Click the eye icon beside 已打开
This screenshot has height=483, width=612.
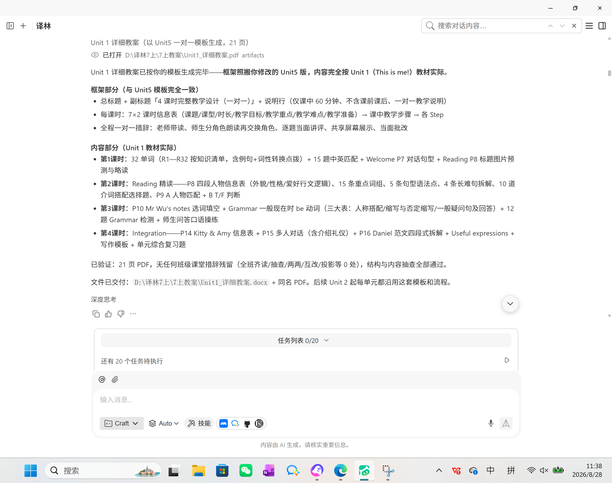click(x=95, y=55)
